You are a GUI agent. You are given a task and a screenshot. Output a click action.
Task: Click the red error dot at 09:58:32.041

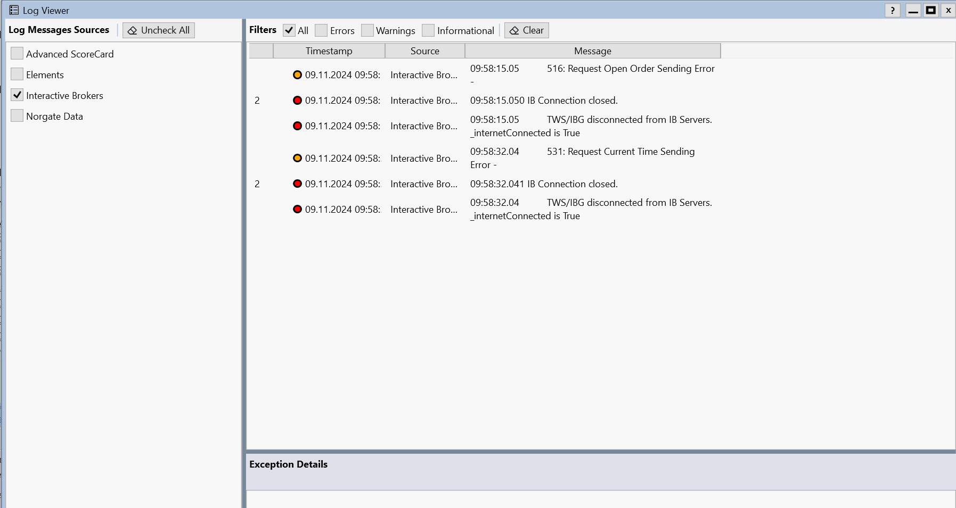coord(297,184)
